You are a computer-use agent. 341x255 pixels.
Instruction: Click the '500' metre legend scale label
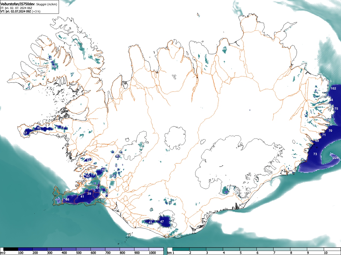point(79,253)
